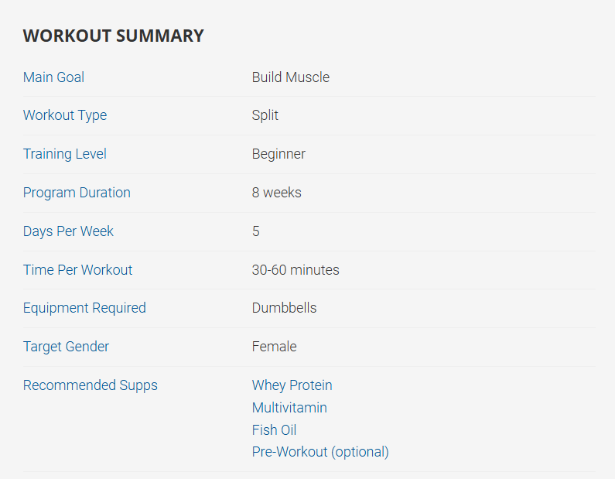Image resolution: width=615 pixels, height=479 pixels.
Task: Select the Training Level label
Action: [65, 154]
